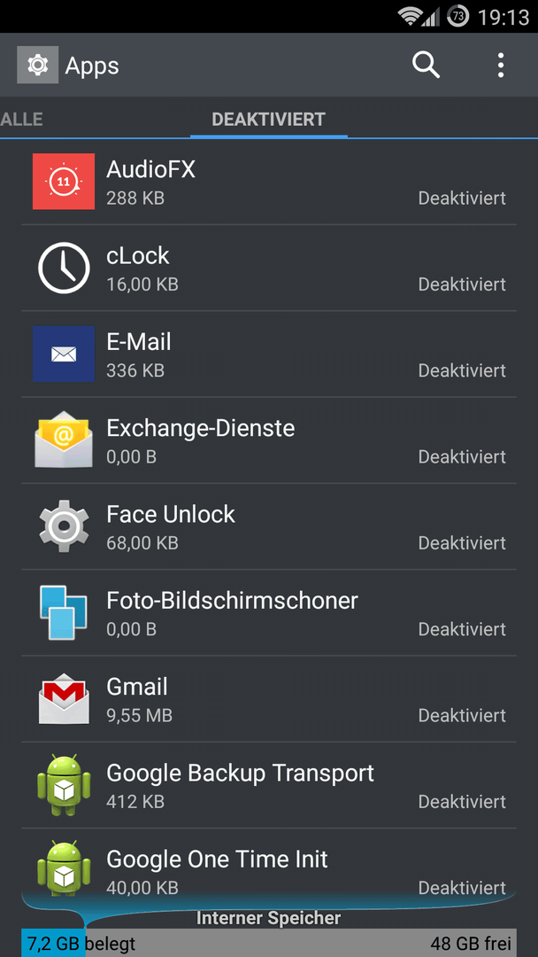The width and height of the screenshot is (538, 957).
Task: Open the three-dot overflow menu
Action: coord(500,65)
